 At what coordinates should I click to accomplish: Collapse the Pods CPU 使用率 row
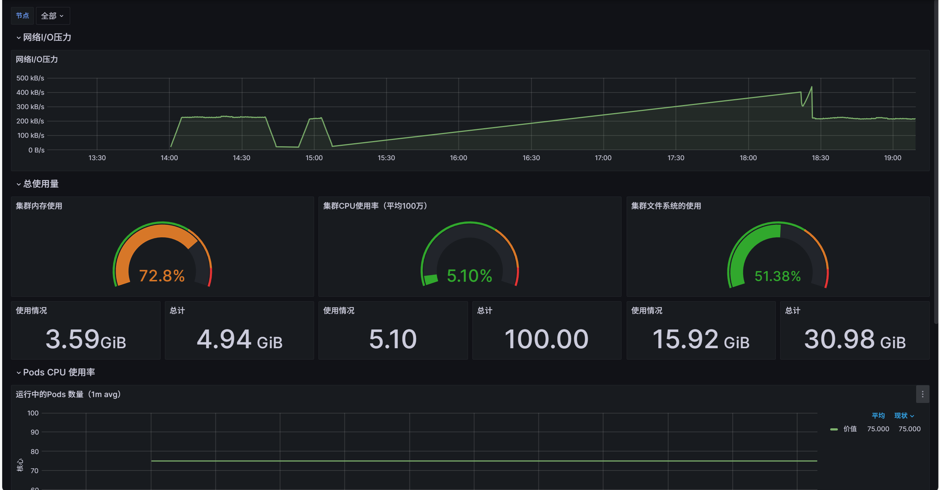pyautogui.click(x=58, y=372)
